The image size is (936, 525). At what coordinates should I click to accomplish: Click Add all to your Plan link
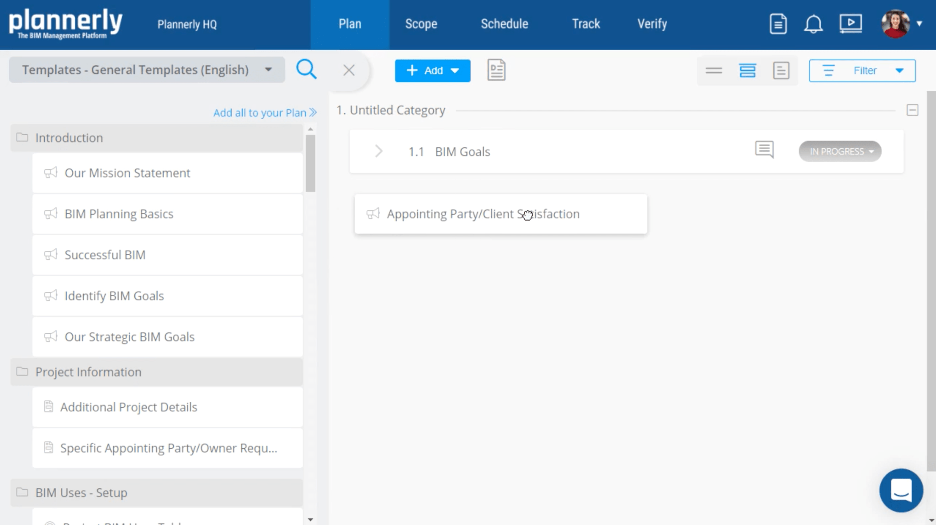(265, 112)
